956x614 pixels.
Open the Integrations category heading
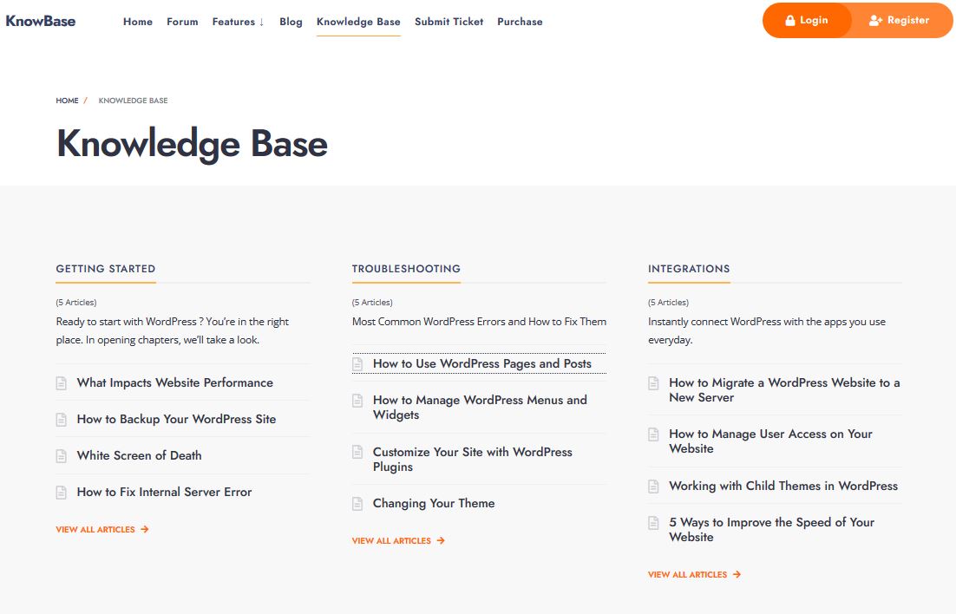click(689, 269)
